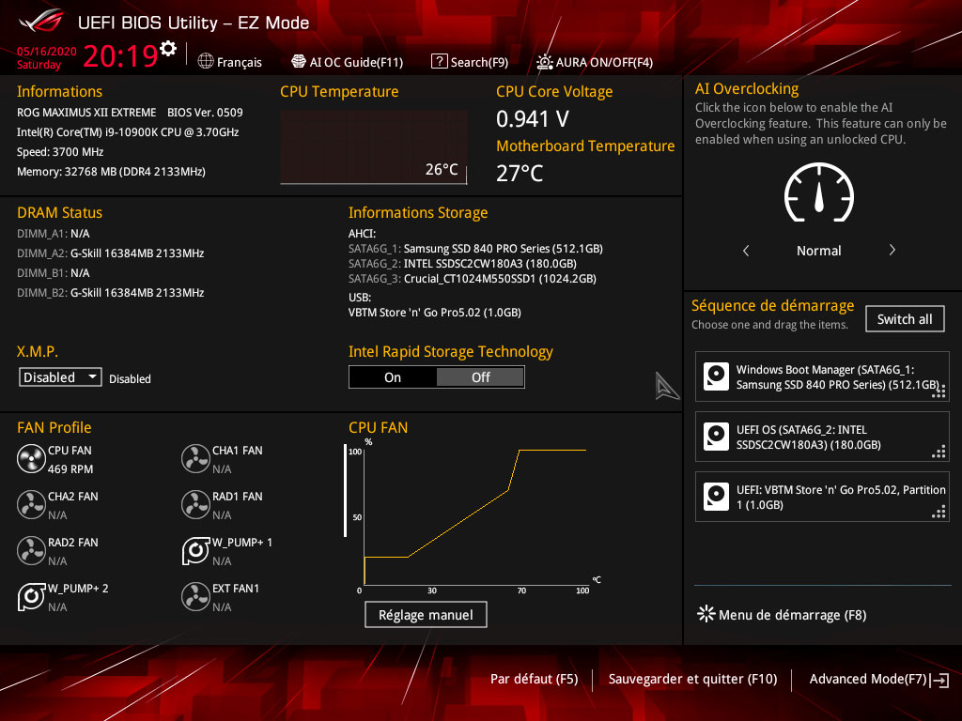This screenshot has width=962, height=721.
Task: Click the Windows Boot Manager disk icon
Action: pyautogui.click(x=717, y=377)
